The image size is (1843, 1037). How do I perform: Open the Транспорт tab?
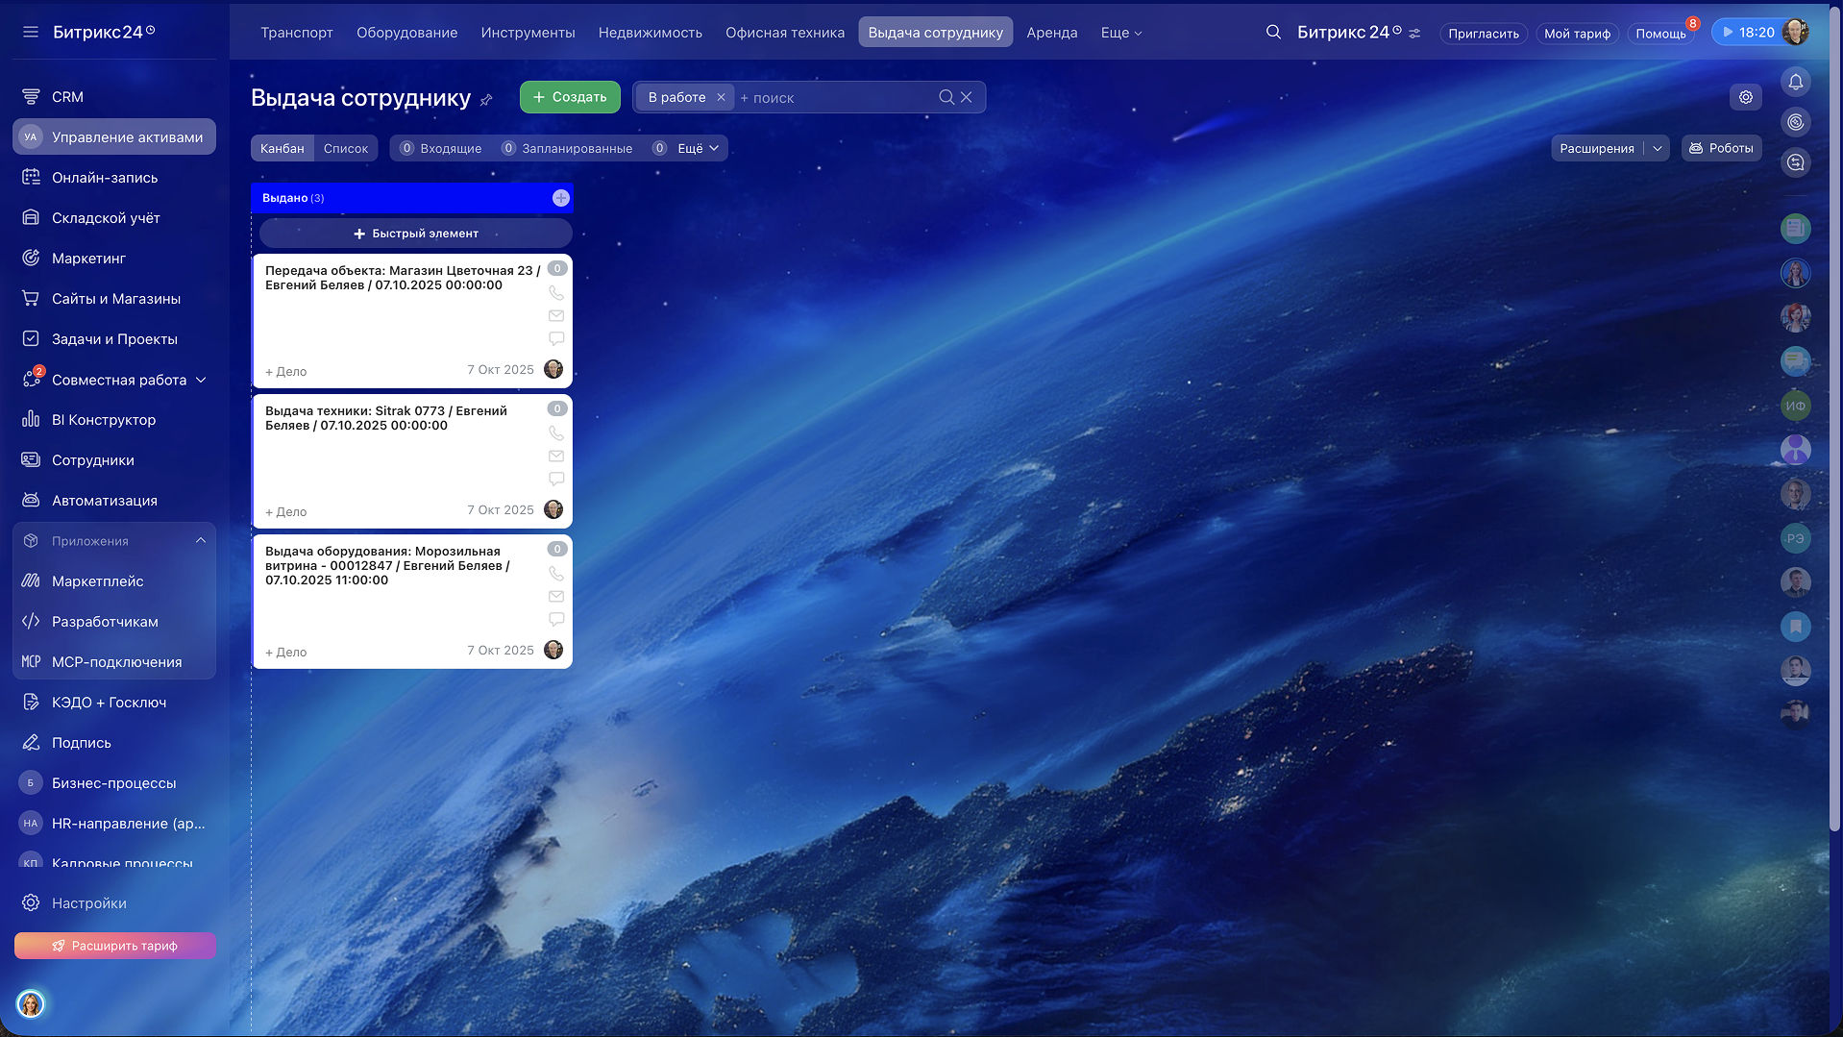pos(297,33)
